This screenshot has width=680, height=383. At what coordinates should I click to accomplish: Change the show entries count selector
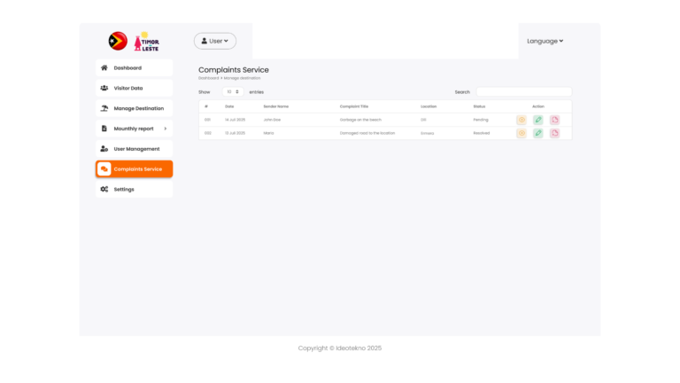point(233,91)
